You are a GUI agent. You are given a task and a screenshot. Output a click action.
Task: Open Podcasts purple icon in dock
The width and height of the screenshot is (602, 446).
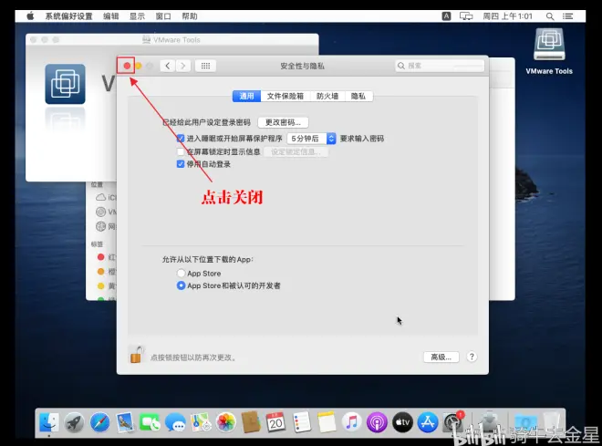click(377, 422)
